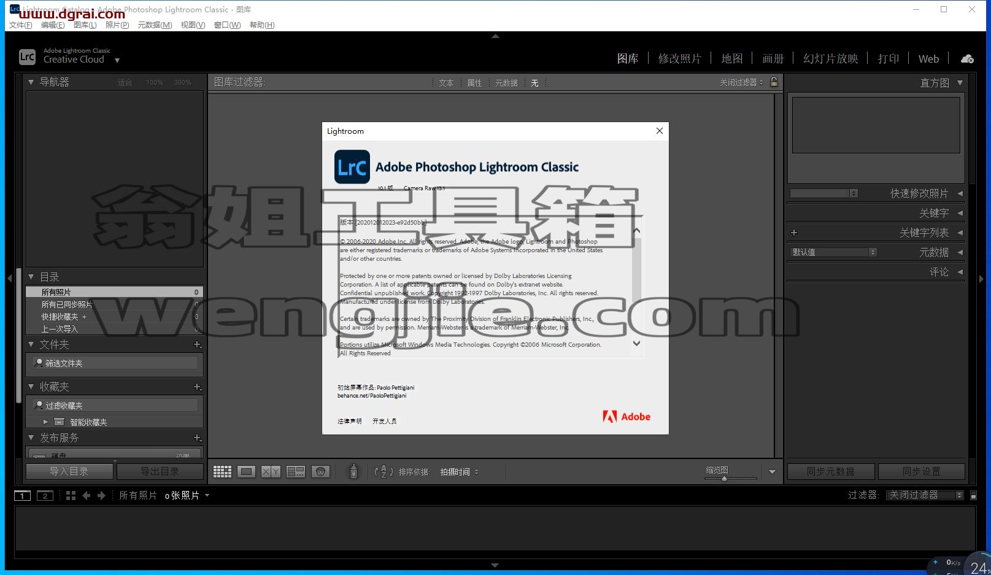Click the Export Catalog button

pos(160,471)
